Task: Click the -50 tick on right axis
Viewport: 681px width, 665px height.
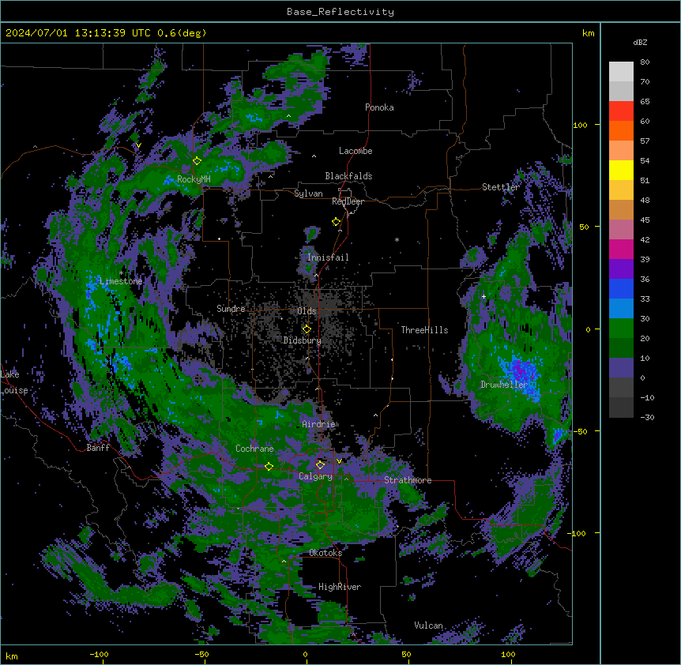Action: pyautogui.click(x=580, y=431)
